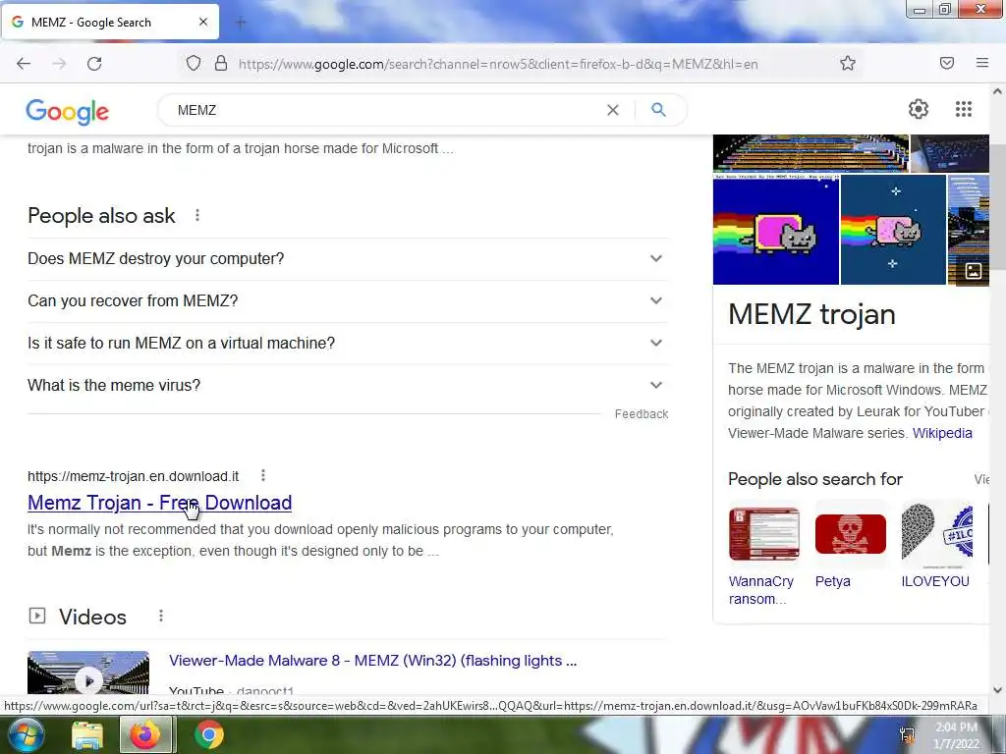
Task: Open Google settings gear icon
Action: coord(919,109)
